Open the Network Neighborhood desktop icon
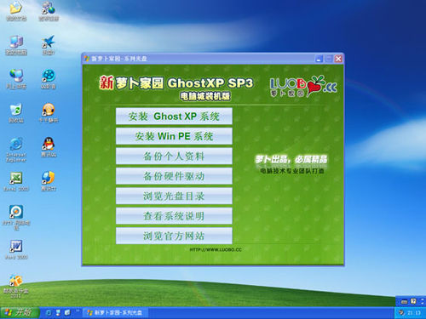 pos(16,79)
